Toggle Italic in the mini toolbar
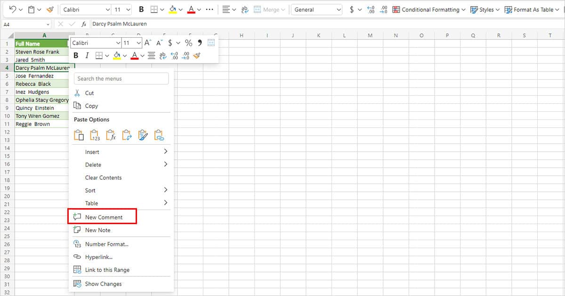This screenshot has height=296, width=565. (x=88, y=55)
